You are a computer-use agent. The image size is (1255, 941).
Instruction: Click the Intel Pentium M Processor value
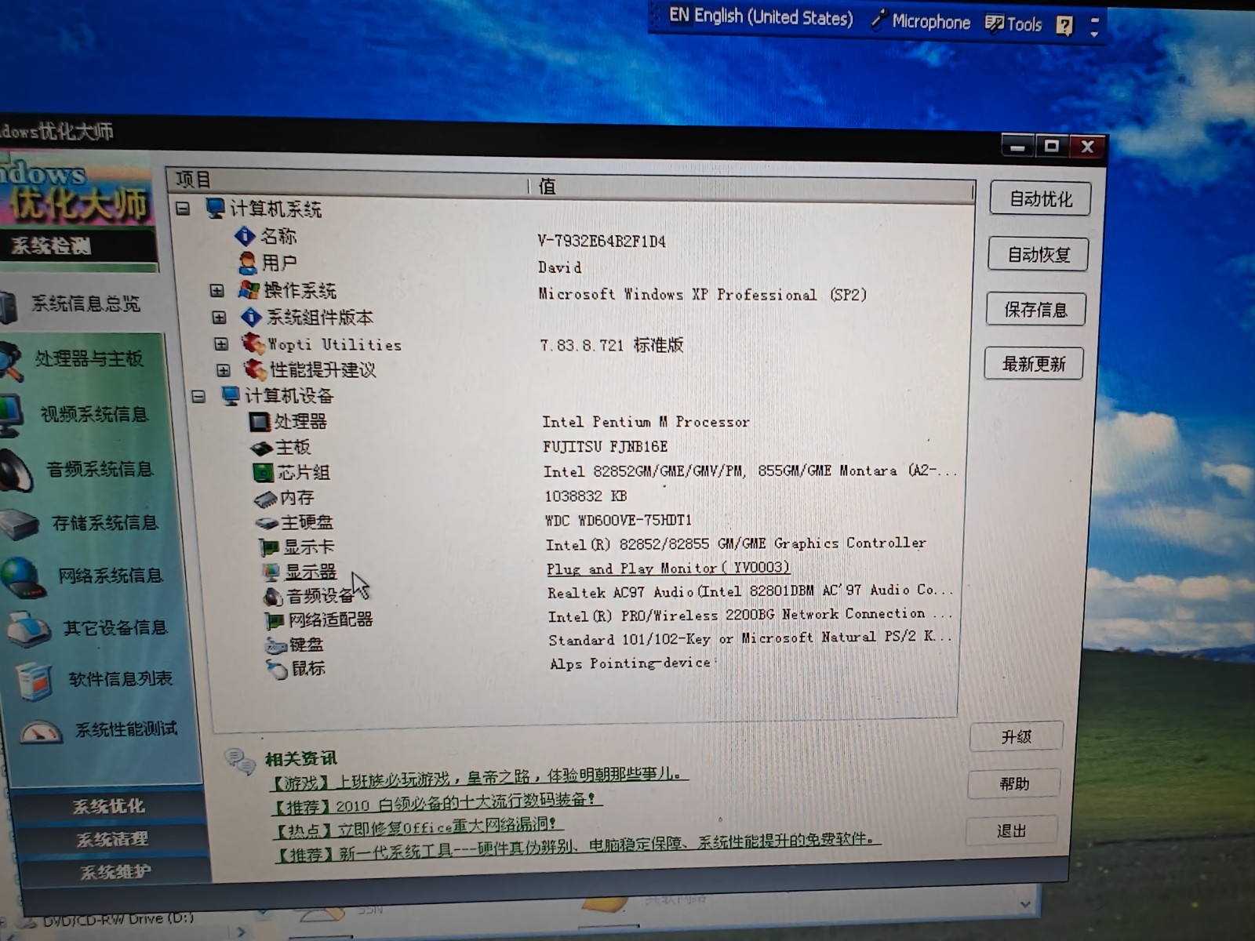(x=646, y=423)
